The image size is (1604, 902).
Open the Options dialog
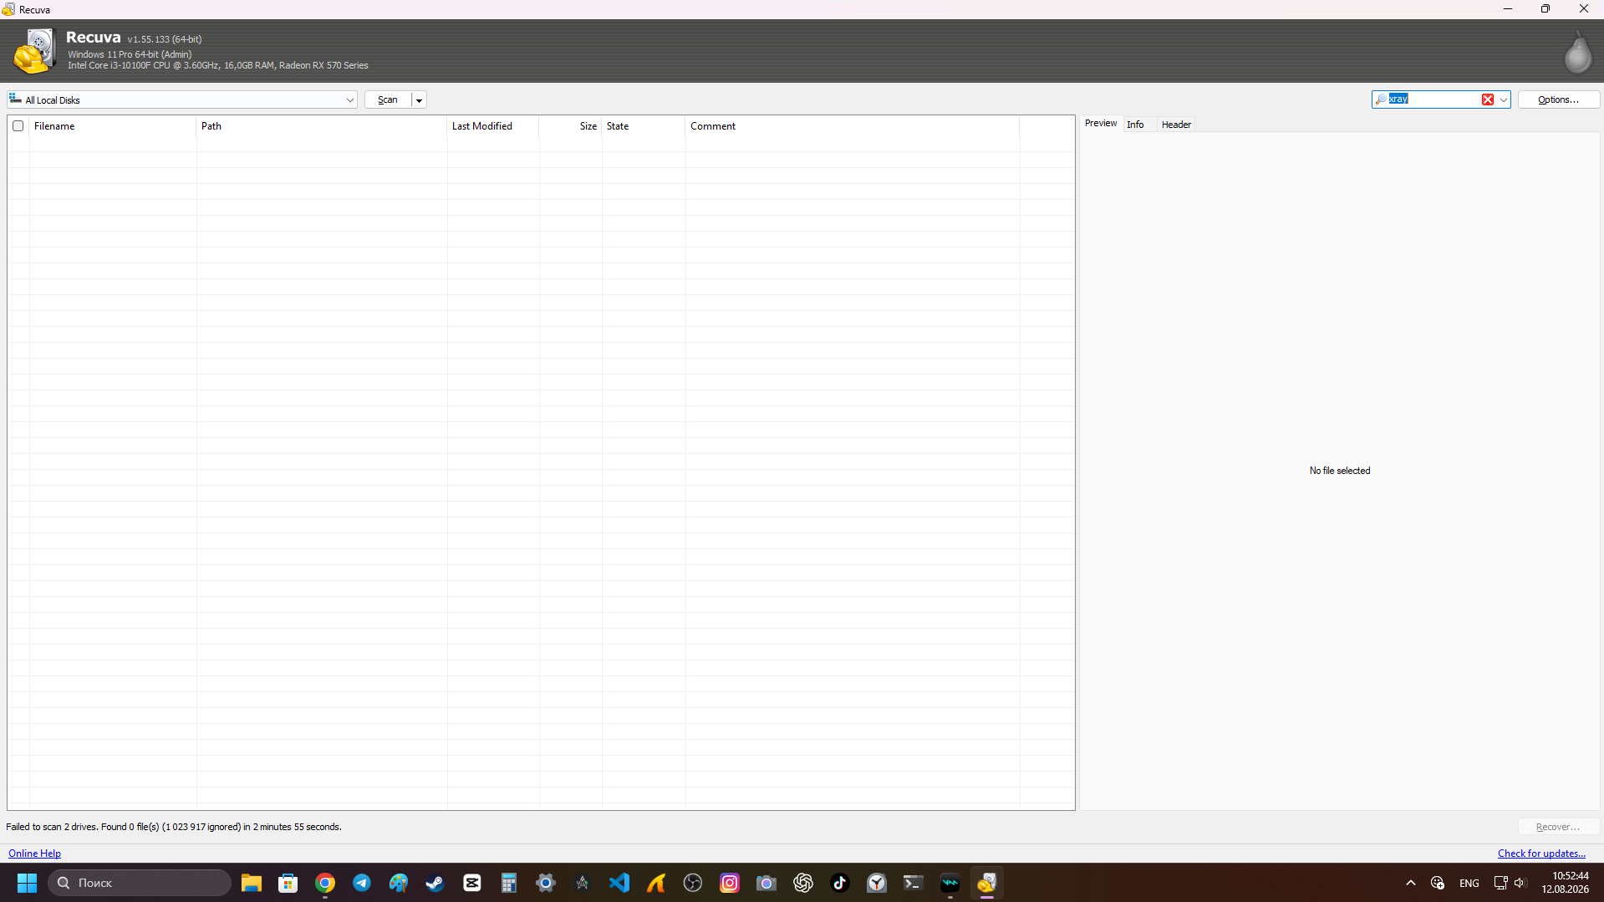point(1558,99)
